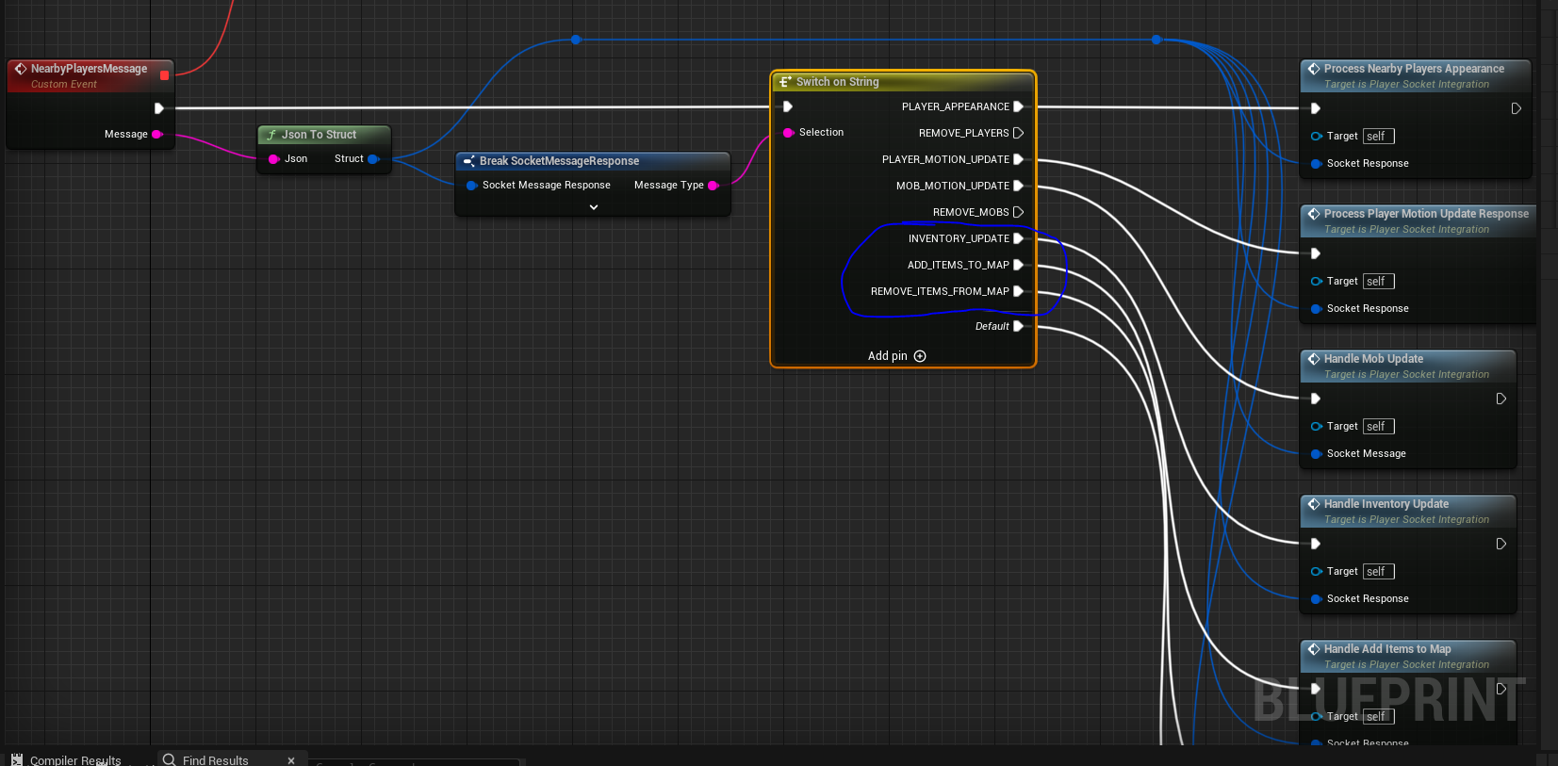Image resolution: width=1558 pixels, height=766 pixels.
Task: Click the INVENTORY_UPDATE exec pin
Action: pos(1018,238)
